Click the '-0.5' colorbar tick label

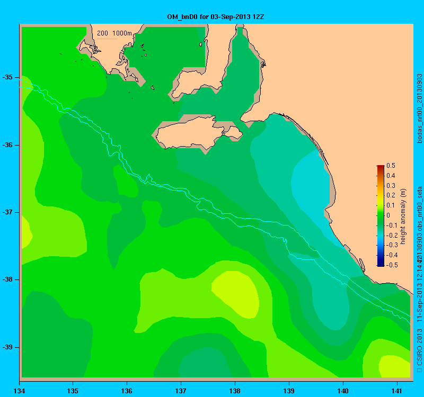point(392,265)
